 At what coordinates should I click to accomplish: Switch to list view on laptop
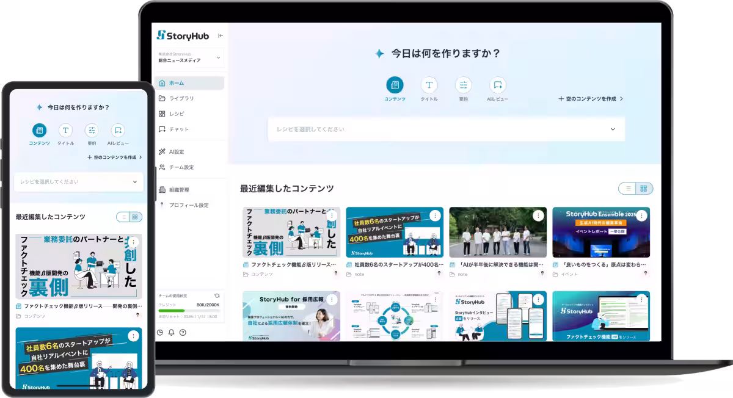pyautogui.click(x=627, y=189)
